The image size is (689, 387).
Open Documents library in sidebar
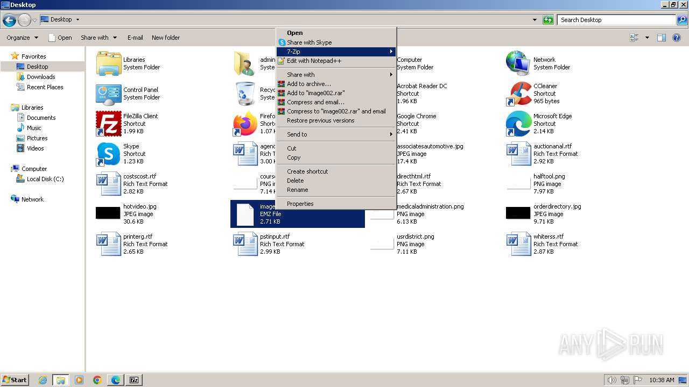point(41,118)
